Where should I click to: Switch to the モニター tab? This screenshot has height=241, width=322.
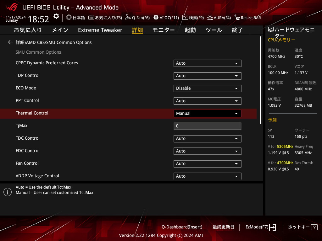(164, 30)
